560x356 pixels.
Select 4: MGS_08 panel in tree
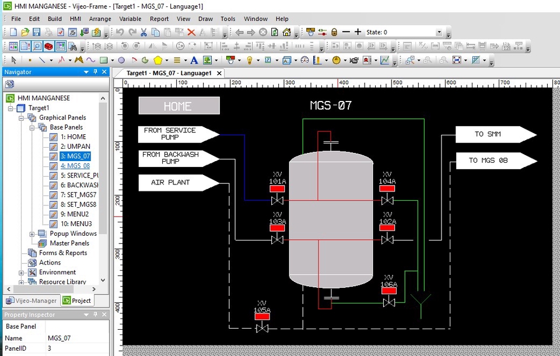75,166
